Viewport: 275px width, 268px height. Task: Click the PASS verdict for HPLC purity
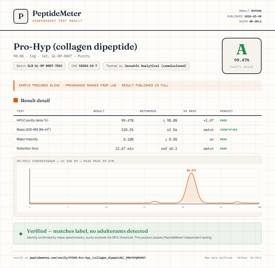224,120
